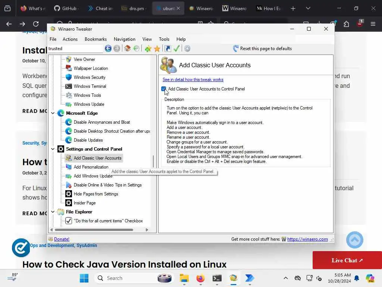Click the Windows Start button
The image size is (382, 287).
pyautogui.click(x=84, y=278)
